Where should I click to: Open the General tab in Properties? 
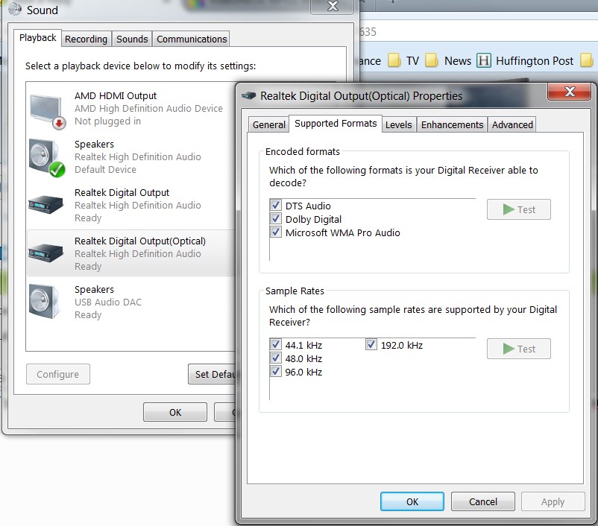pyautogui.click(x=269, y=124)
